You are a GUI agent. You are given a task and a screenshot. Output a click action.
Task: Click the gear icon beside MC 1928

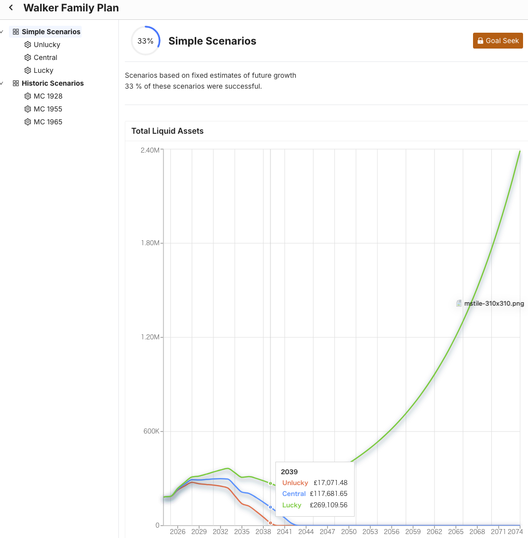click(x=28, y=96)
